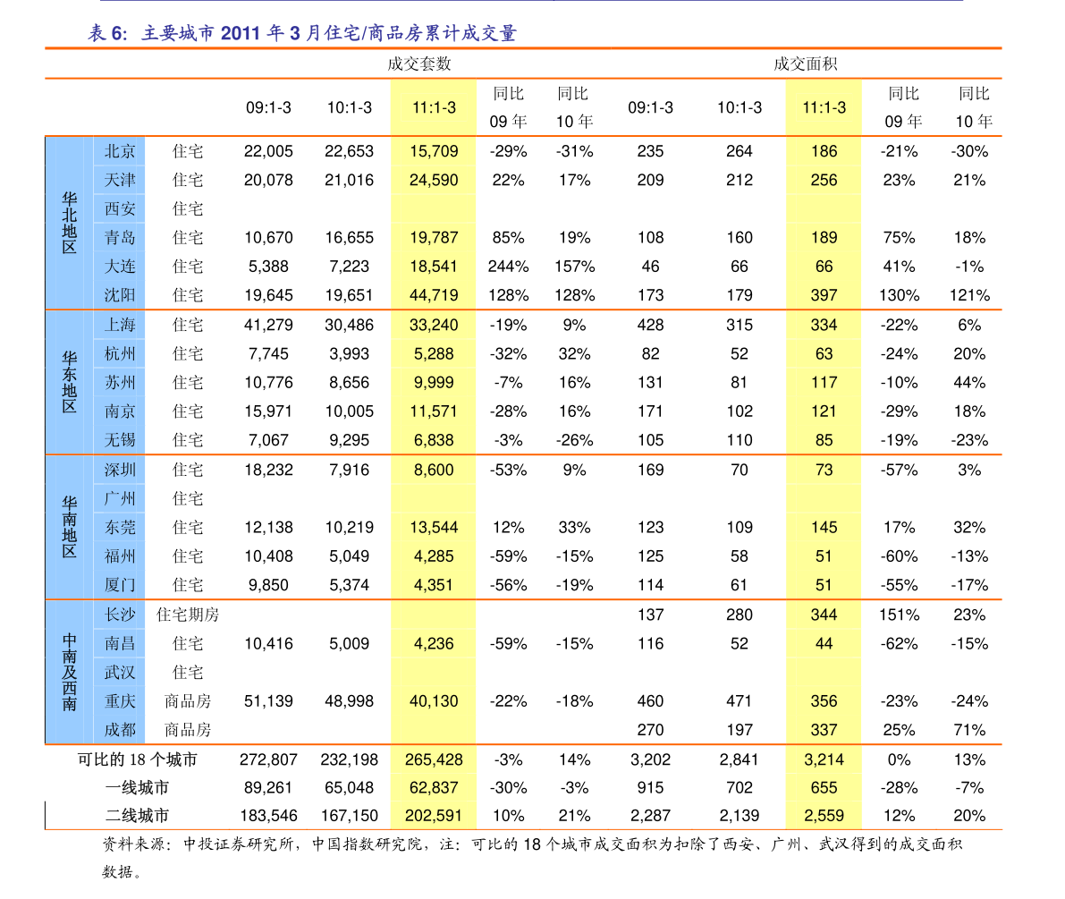
Task: Select the 华东地区 region label
Action: pos(69,382)
